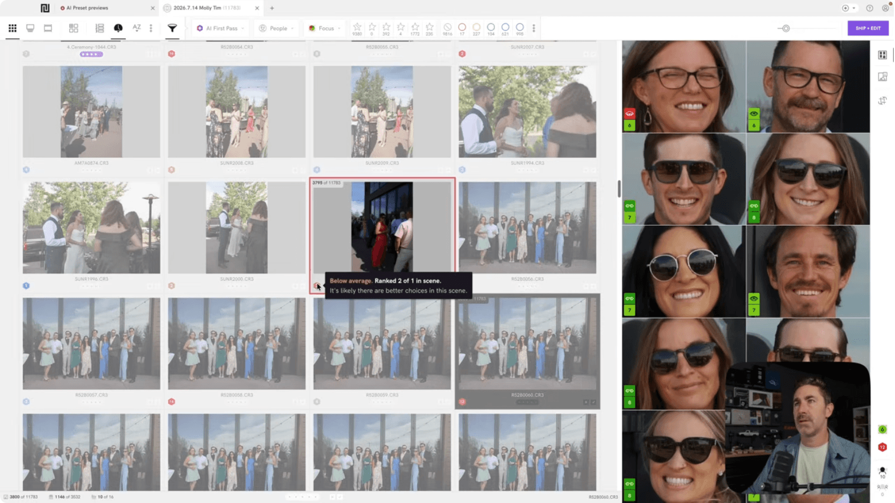Click the red closed-eyes badge on first face

coord(630,113)
